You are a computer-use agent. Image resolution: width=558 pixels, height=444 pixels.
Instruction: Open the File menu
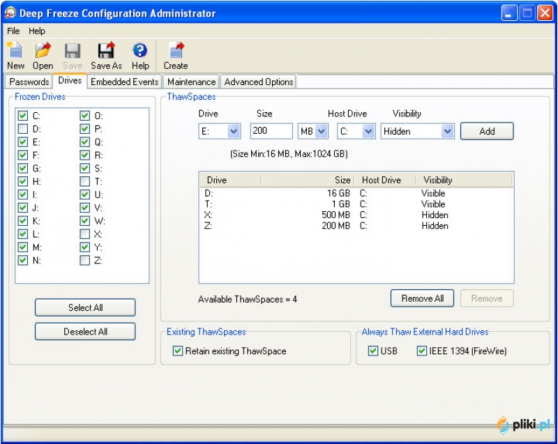(x=13, y=31)
